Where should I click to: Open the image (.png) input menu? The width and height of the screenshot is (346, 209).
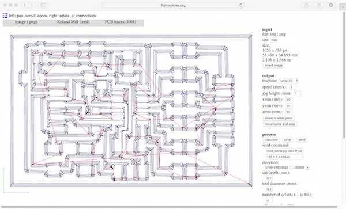click(x=26, y=22)
